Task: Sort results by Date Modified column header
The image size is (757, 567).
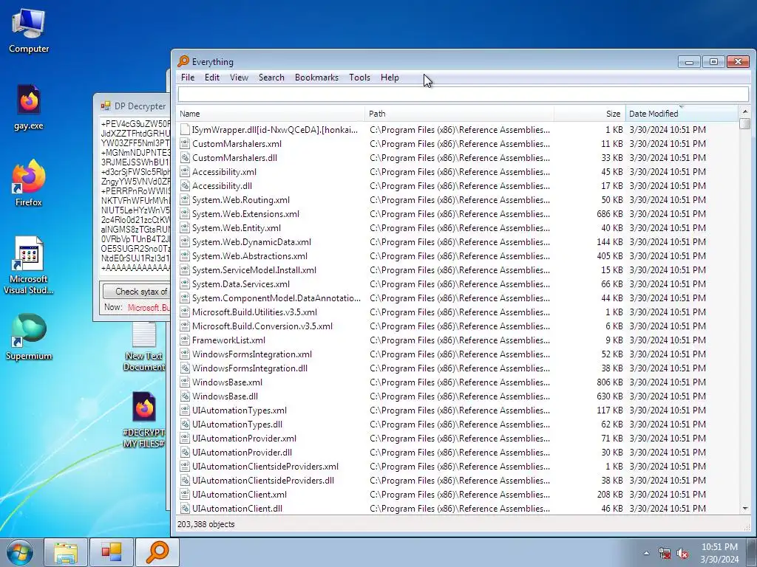Action: [x=682, y=114]
